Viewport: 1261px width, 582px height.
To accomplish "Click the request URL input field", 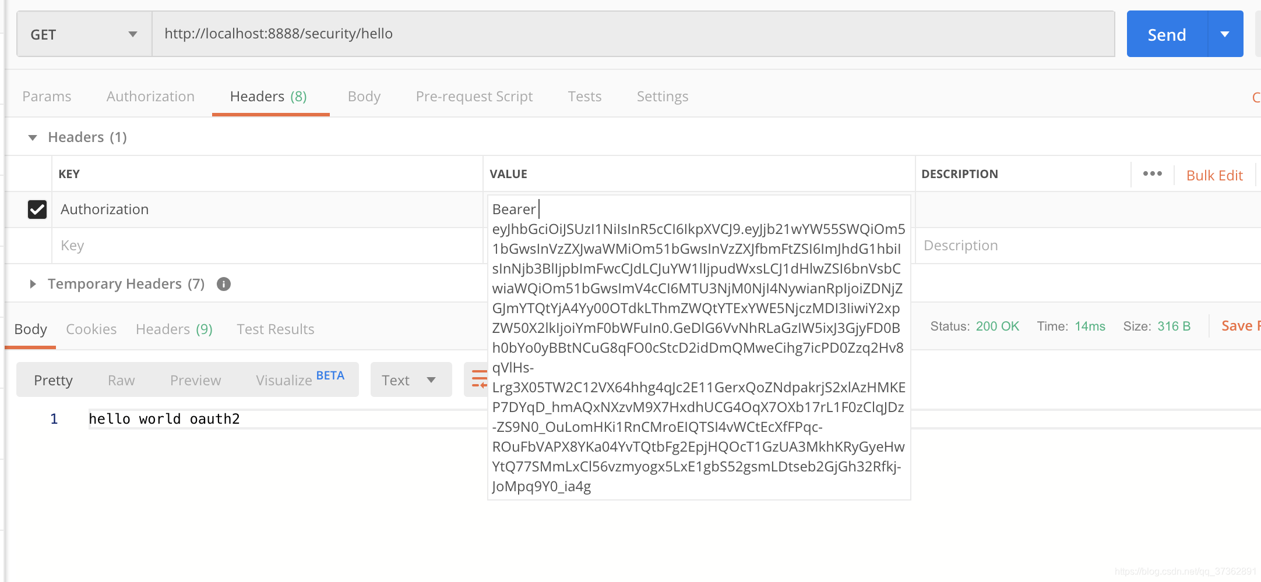I will 633,34.
